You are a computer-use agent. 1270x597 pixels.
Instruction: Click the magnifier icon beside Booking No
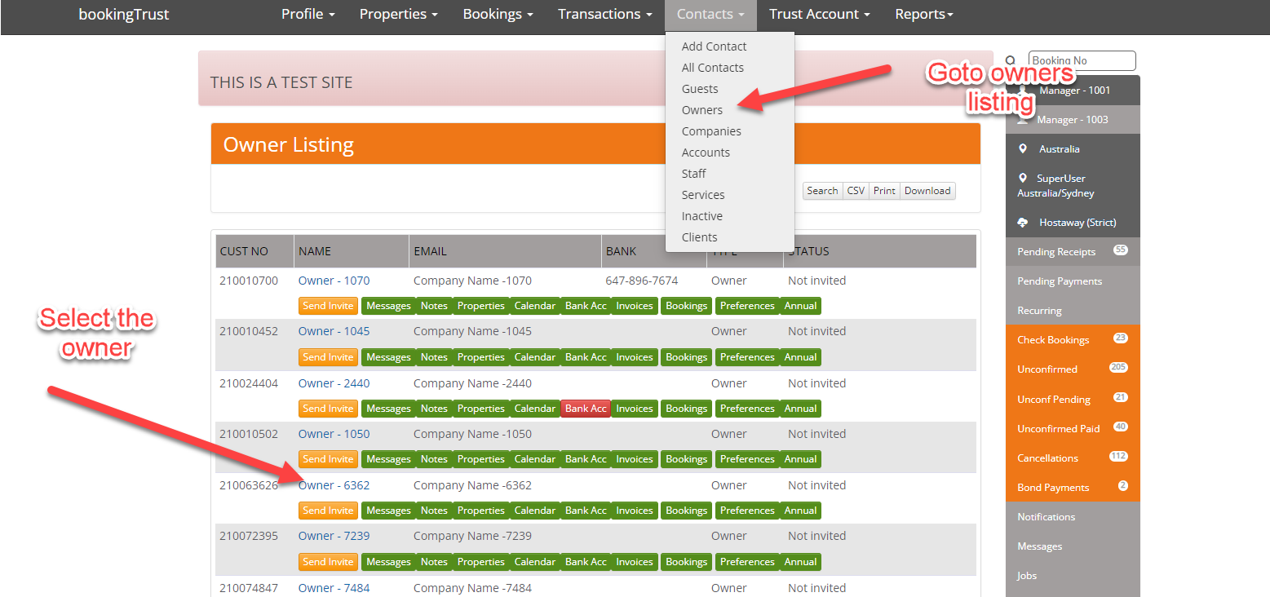(1011, 60)
